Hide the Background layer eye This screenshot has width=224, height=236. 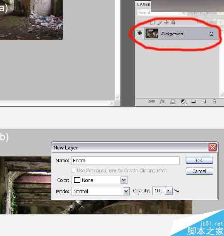coord(139,33)
